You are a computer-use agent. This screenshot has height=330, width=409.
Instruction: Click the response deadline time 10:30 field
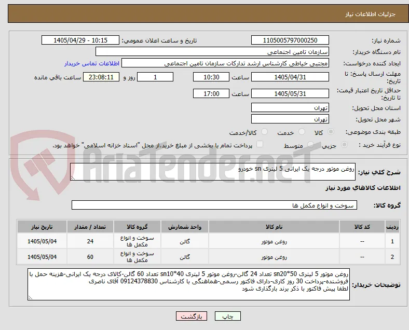tap(211, 77)
